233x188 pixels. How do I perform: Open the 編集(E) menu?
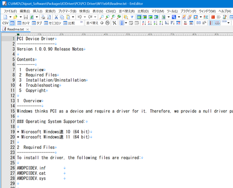pos(25,11)
